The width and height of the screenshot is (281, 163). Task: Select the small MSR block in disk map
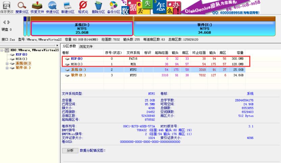tap(28, 26)
